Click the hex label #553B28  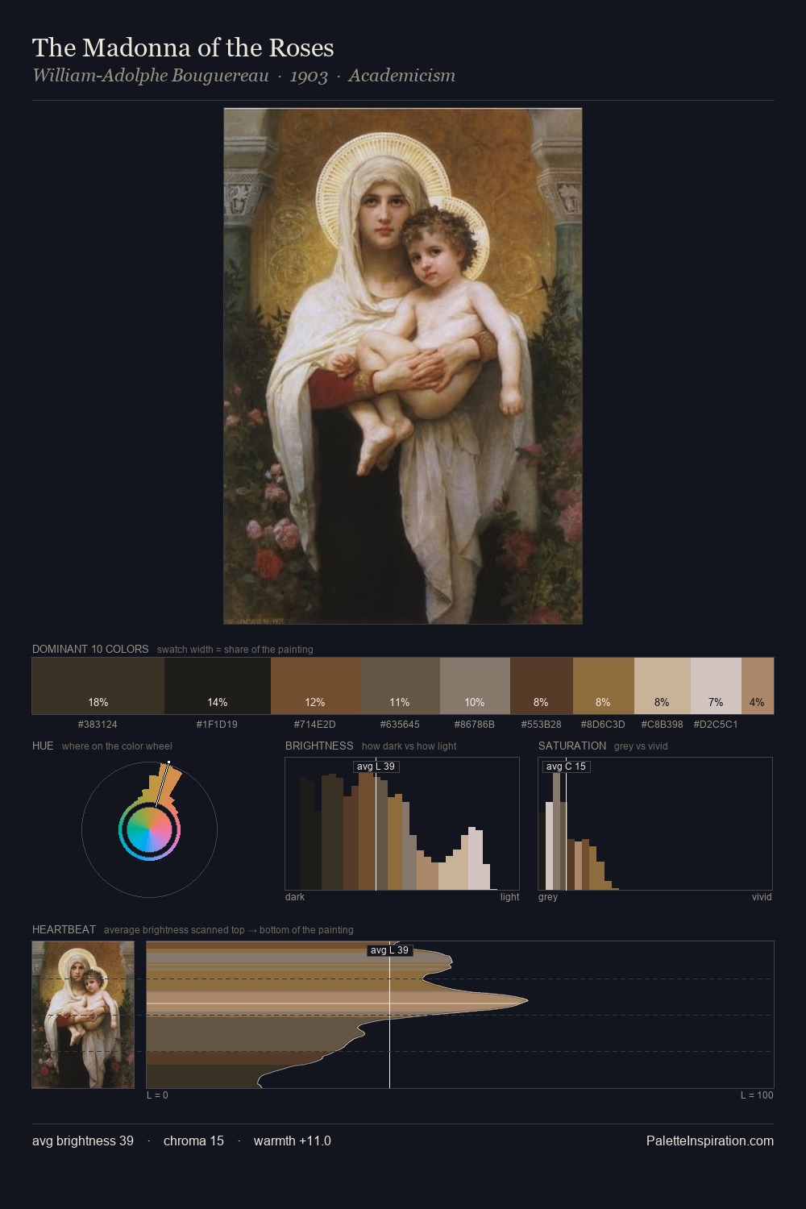541,725
